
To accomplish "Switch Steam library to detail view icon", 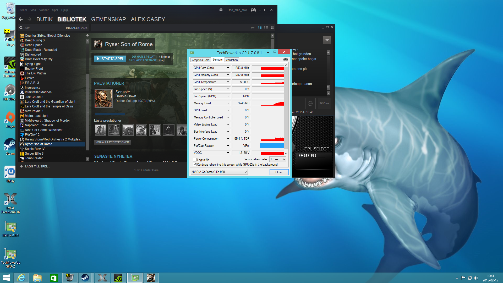I will click(x=260, y=28).
